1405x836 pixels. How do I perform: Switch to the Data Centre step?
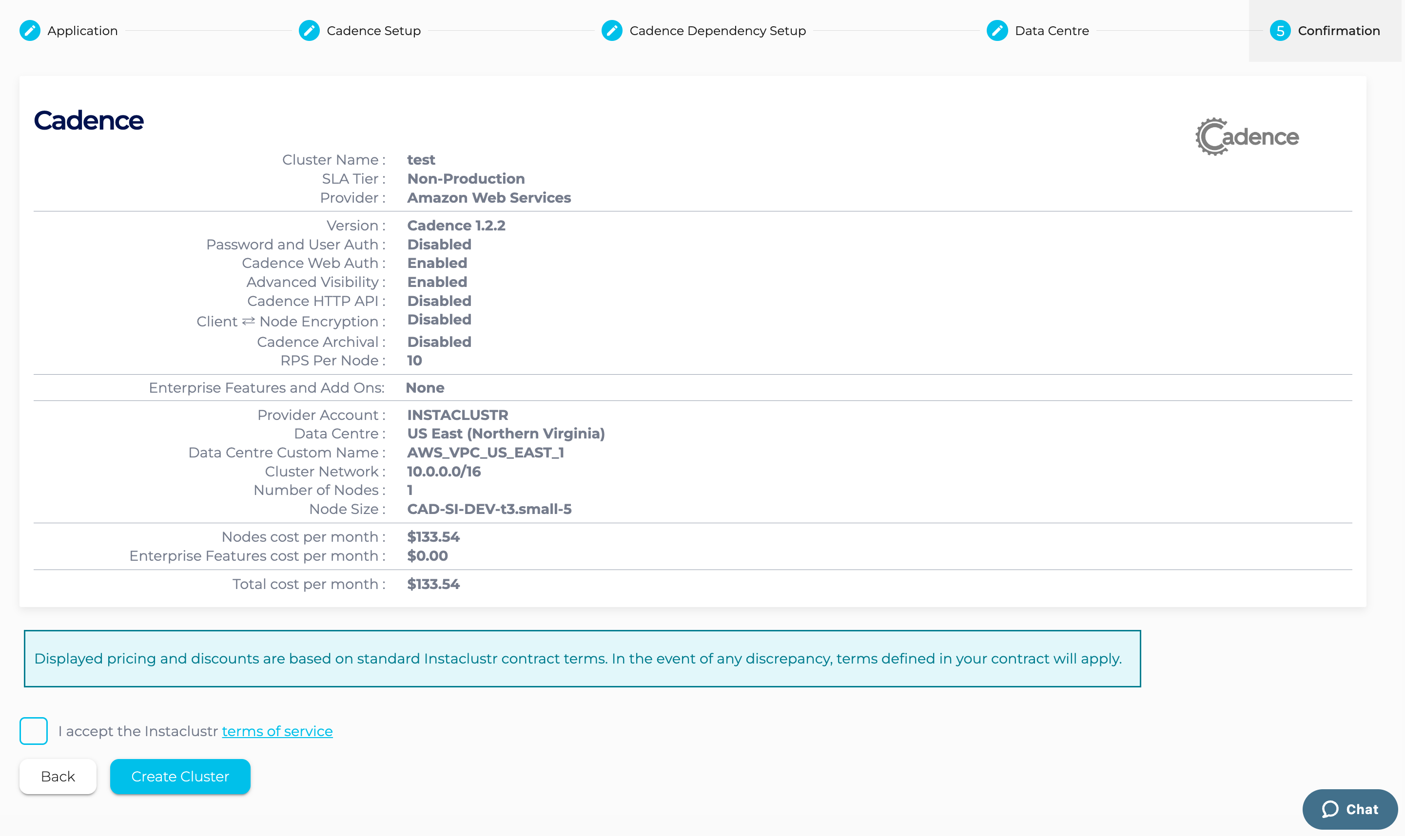tap(1051, 30)
